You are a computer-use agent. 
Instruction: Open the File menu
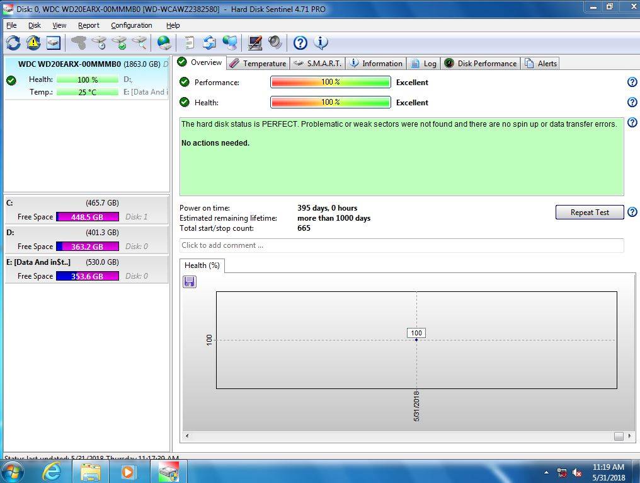11,25
